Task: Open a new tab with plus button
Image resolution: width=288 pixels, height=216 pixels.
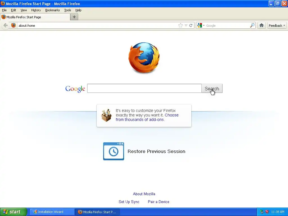Action: [74, 17]
